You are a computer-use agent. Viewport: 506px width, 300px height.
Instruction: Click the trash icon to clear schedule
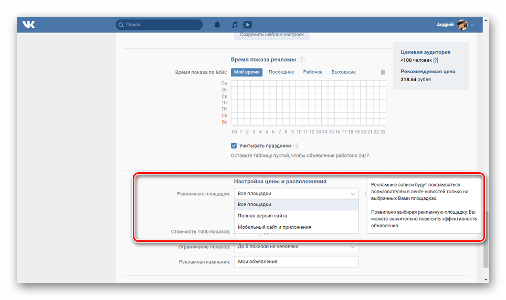tap(383, 72)
